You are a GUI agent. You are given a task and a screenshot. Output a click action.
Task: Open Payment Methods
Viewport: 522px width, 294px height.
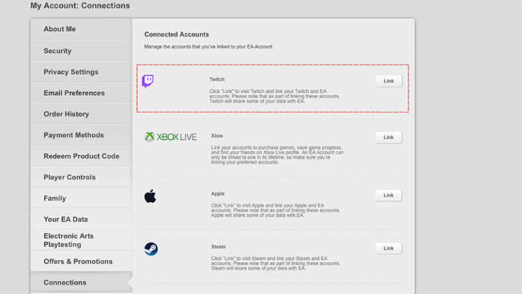coord(81,134)
